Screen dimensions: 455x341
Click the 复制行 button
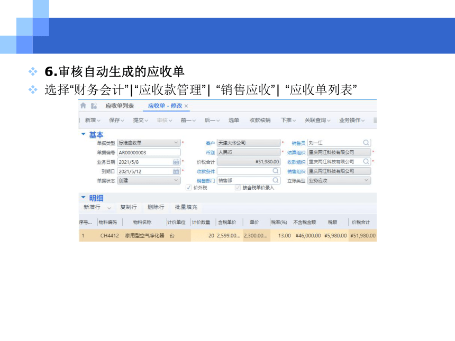tap(128, 207)
